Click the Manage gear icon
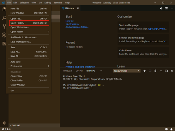175x131 pixels. point(4,123)
